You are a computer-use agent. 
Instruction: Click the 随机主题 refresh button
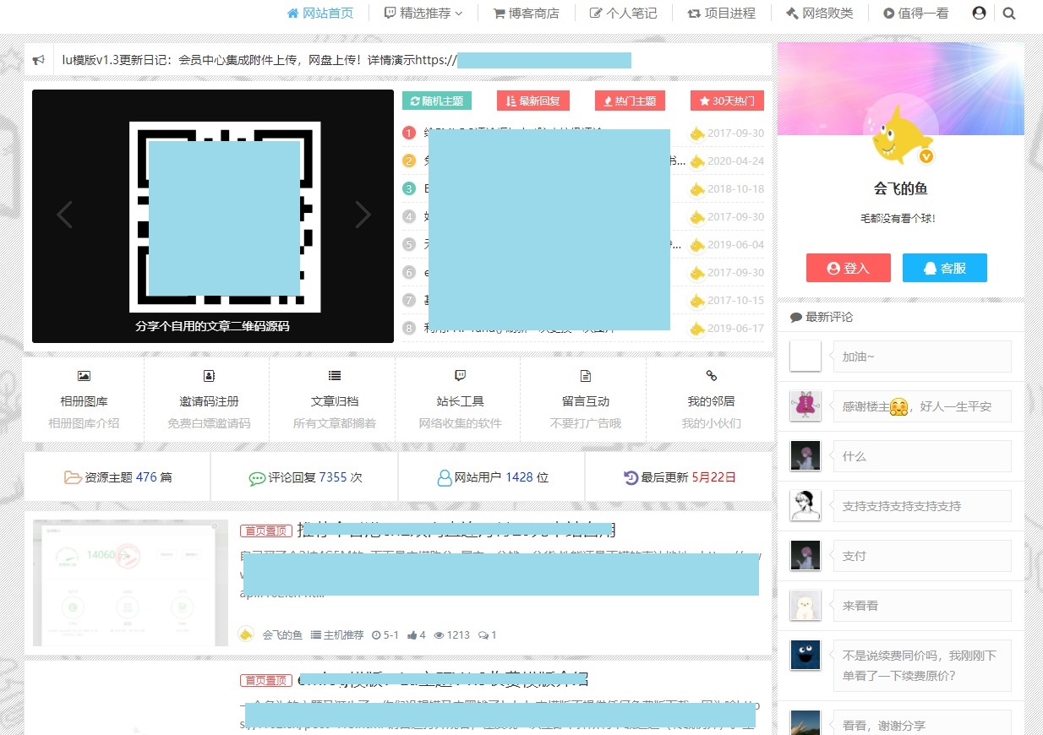tap(437, 101)
